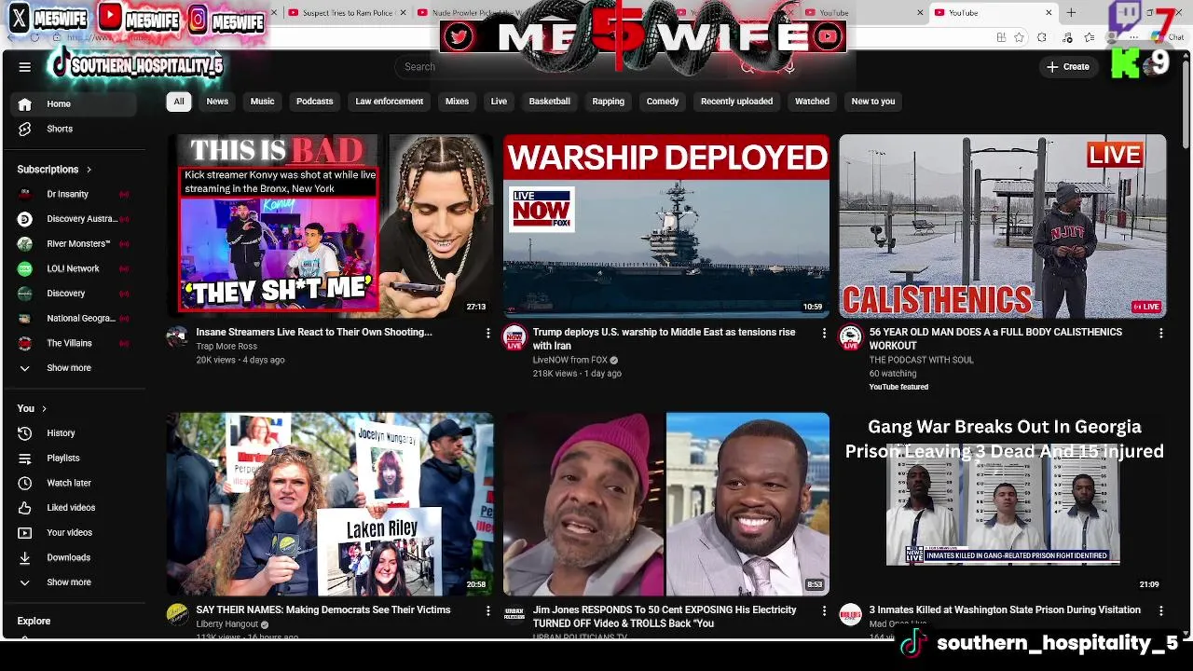
Task: Expand Show more under Subscriptions
Action: 72,368
